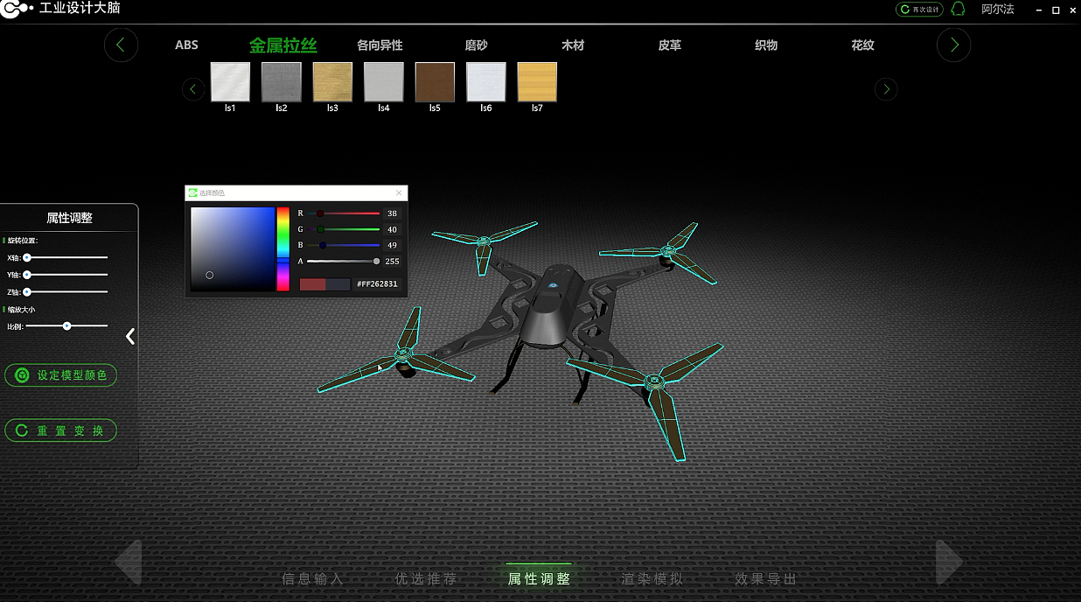Close the 选择颜色 color picker dialog
Viewport: 1081px width, 602px height.
[x=400, y=192]
